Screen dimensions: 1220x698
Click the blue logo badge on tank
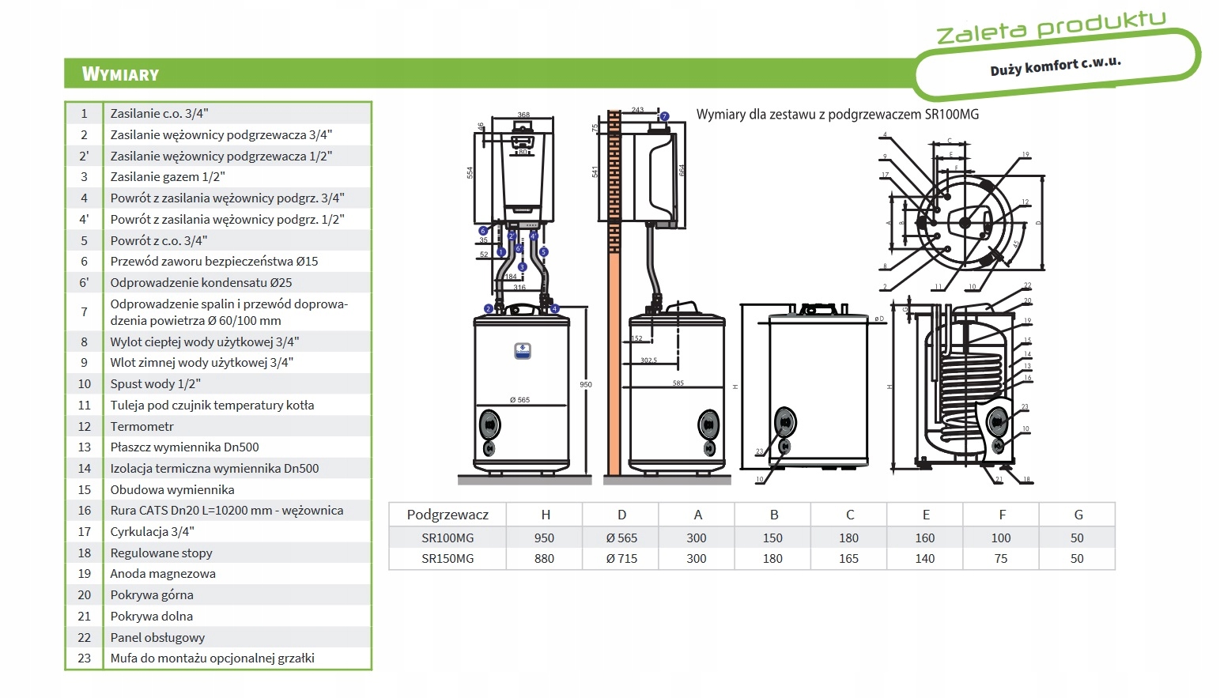click(x=522, y=351)
